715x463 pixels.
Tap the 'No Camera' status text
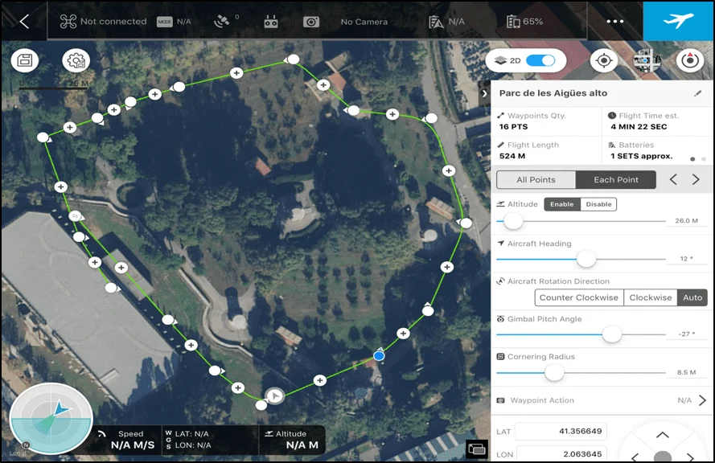tap(364, 22)
